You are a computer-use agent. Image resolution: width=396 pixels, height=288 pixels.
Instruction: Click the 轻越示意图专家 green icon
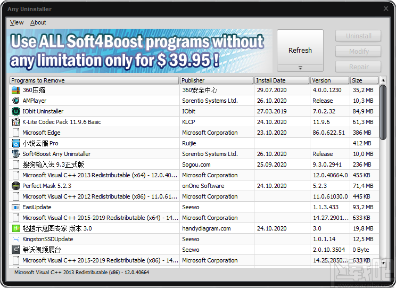click(x=16, y=228)
